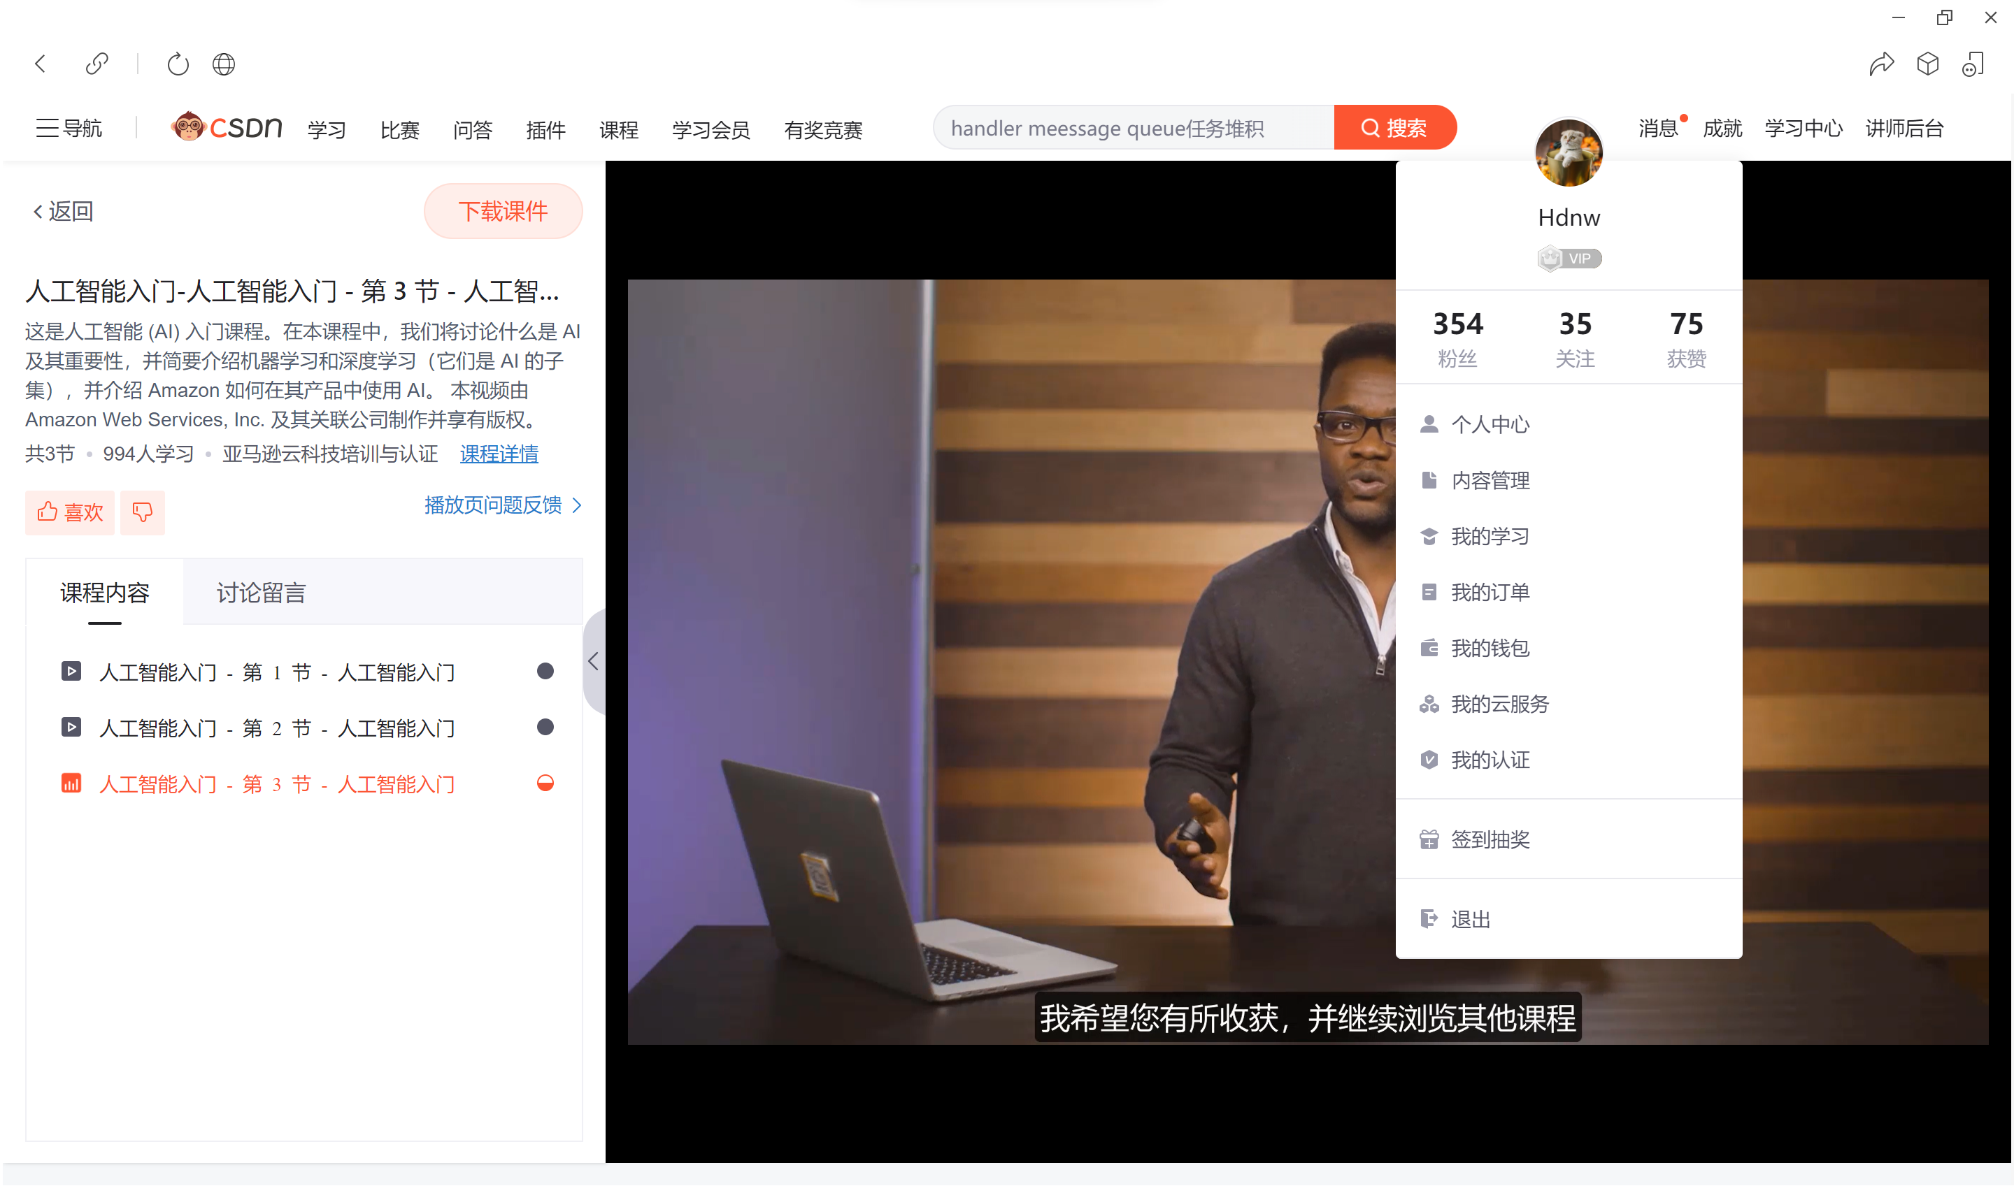Expand 播放页问题反馈 feedback link arrow
2014x1186 pixels.
[577, 505]
